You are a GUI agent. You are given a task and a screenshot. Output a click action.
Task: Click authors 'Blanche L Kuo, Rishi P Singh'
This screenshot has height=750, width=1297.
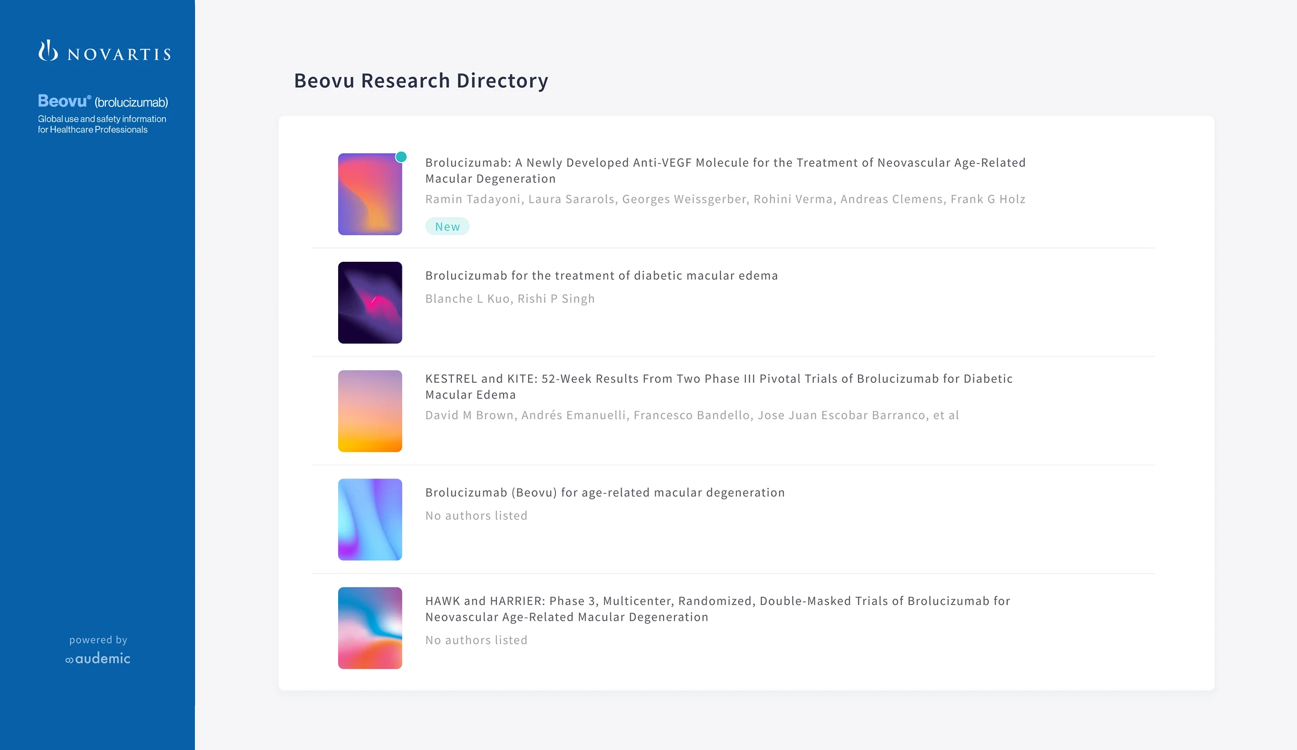tap(510, 299)
